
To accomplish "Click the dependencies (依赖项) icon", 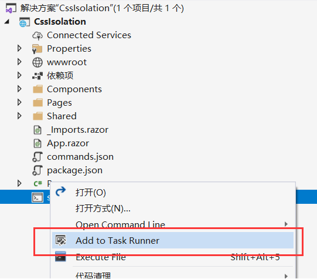I will [38, 76].
